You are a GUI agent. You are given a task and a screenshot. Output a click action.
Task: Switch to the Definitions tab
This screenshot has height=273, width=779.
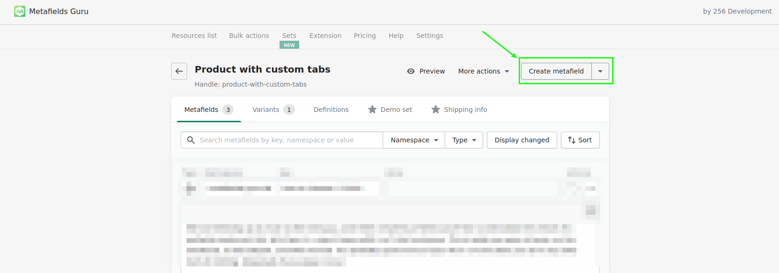(331, 110)
